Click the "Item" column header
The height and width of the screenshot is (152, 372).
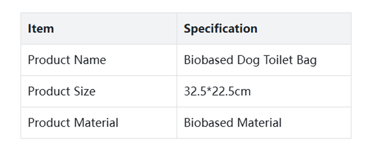[x=41, y=29]
